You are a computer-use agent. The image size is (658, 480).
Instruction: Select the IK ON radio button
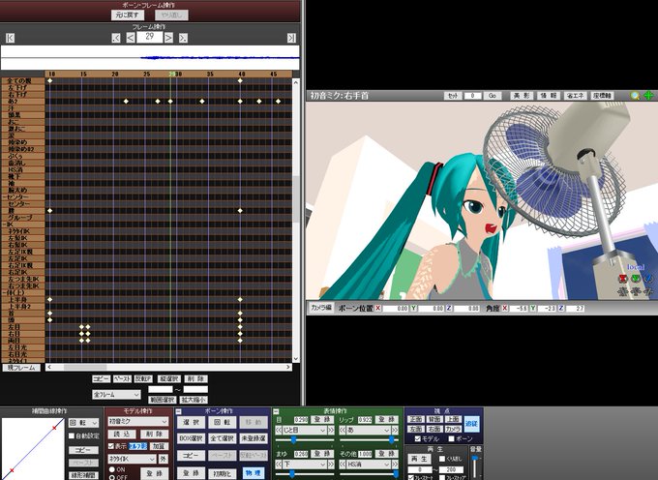coord(112,469)
